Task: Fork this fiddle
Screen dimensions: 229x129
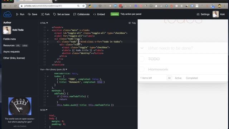Action: pos(45,14)
